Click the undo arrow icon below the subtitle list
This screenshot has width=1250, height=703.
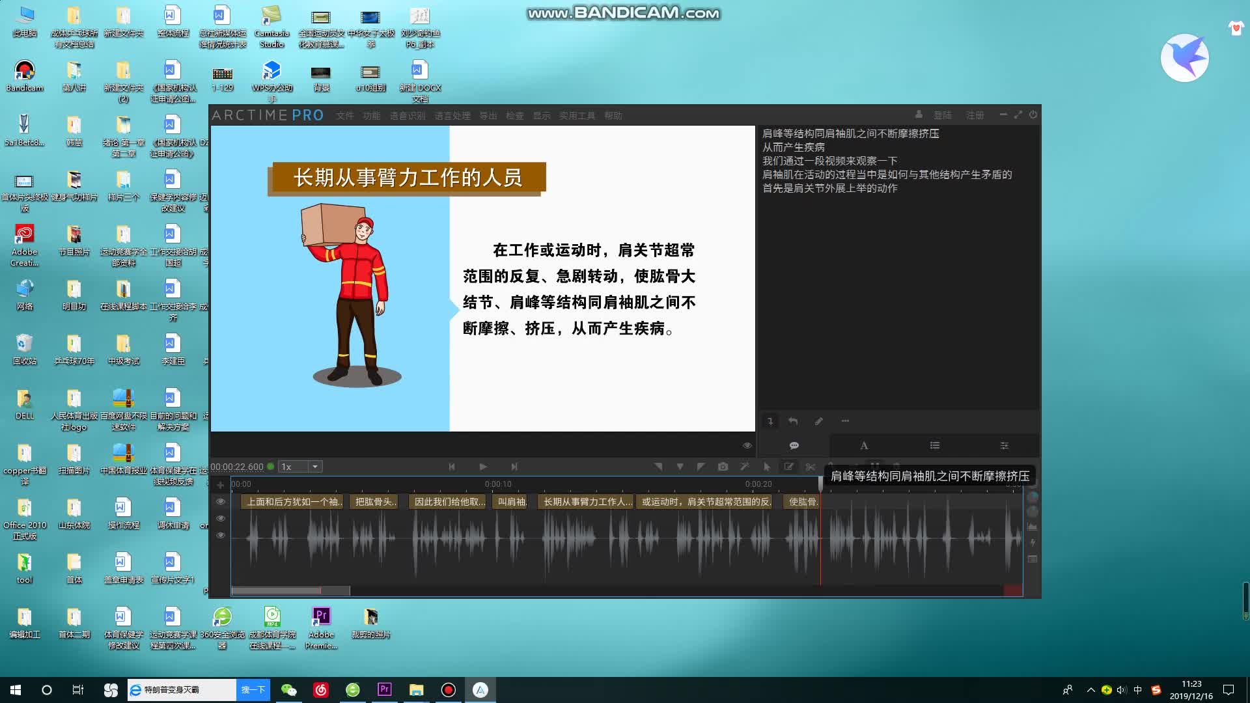(x=794, y=421)
